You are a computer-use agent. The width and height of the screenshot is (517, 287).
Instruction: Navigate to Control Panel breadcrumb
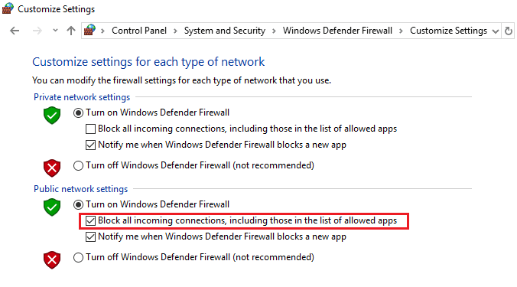tap(139, 31)
